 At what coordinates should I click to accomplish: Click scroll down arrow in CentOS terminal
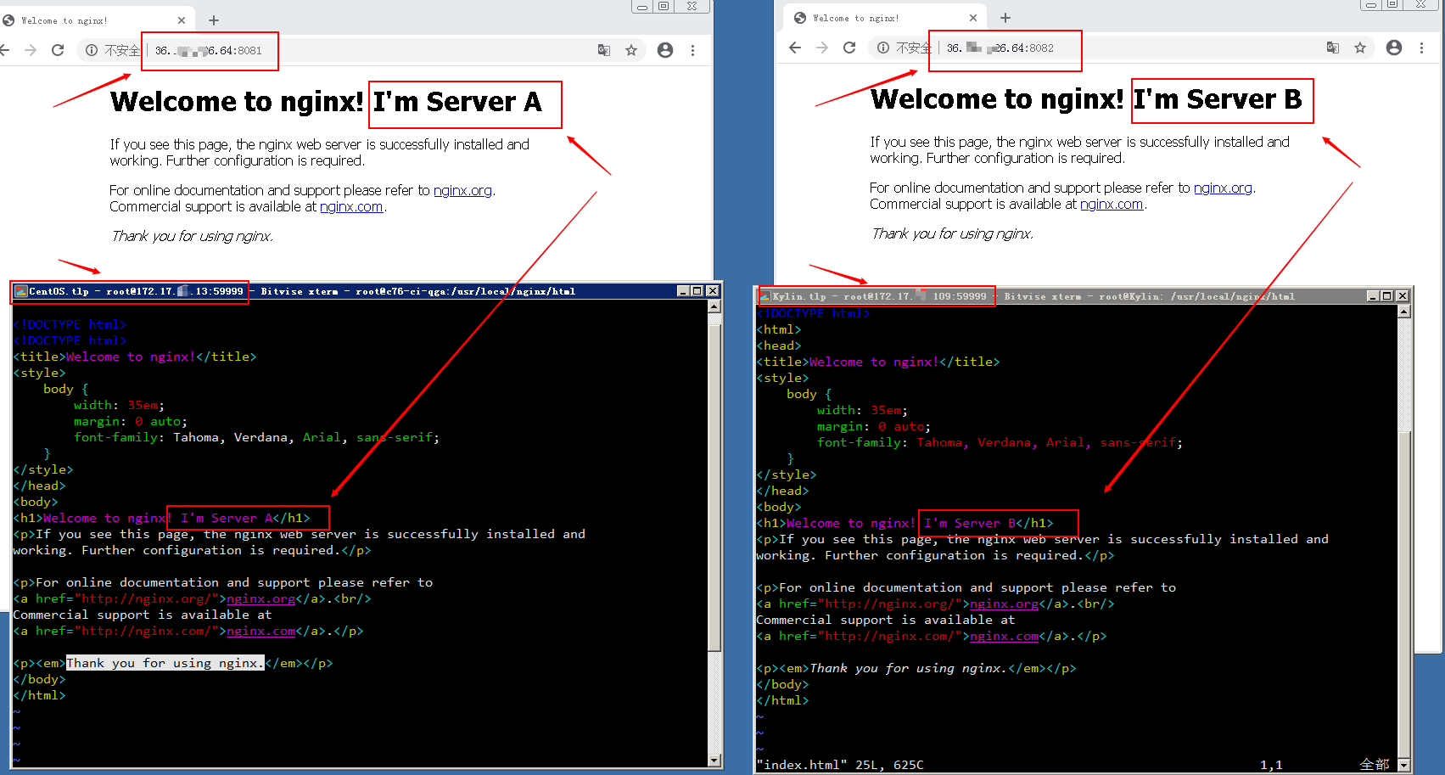[714, 761]
